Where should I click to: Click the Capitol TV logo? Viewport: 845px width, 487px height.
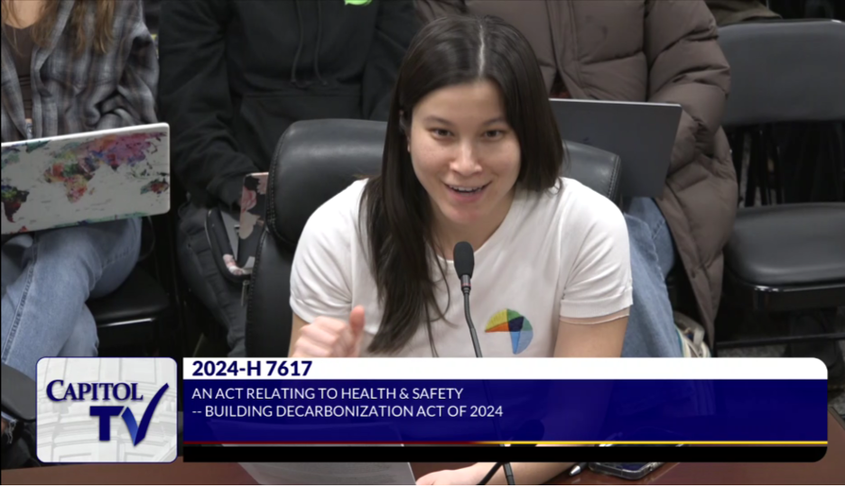[107, 410]
